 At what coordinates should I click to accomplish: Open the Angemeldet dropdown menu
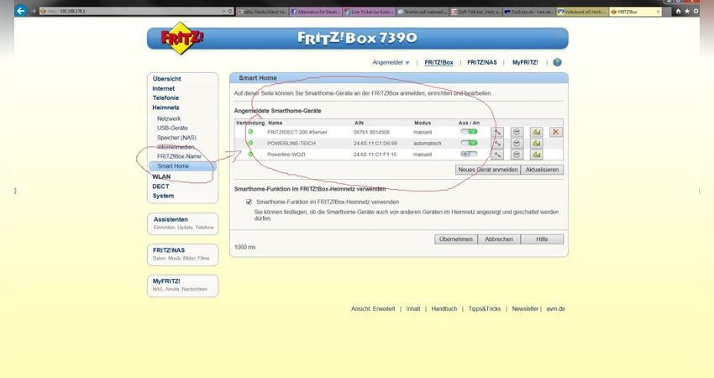pyautogui.click(x=391, y=62)
